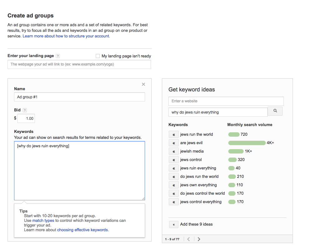This screenshot has width=311, height=249.
Task: Add 'jewish media' keyword via arrow icon
Action: pos(174,151)
